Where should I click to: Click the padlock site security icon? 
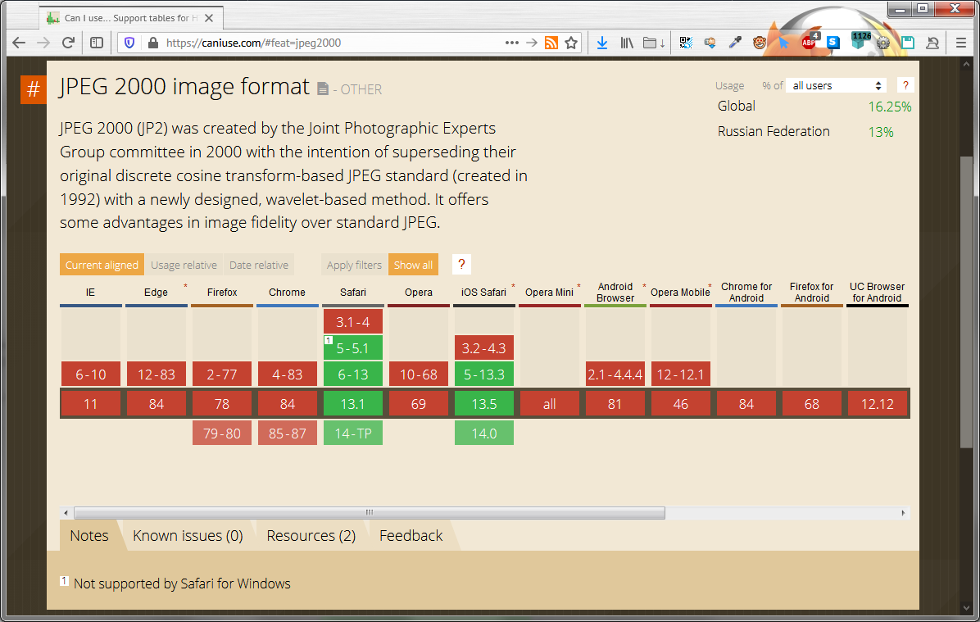(152, 43)
